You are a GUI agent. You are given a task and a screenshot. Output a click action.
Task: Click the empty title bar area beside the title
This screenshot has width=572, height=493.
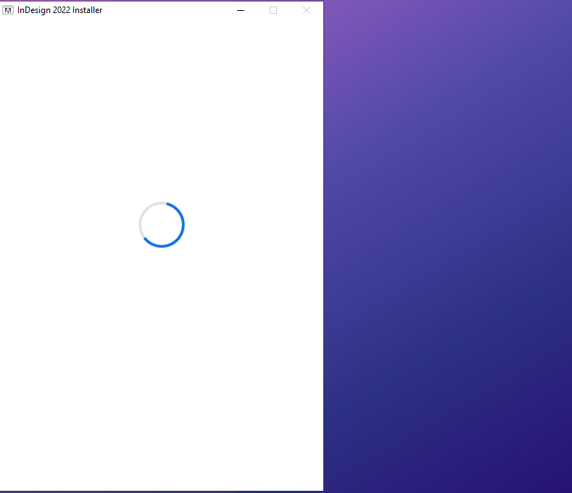point(167,10)
